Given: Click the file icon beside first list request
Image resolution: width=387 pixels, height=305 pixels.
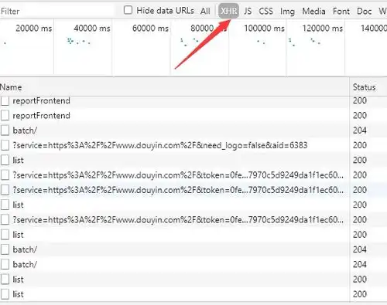Looking at the screenshot, I should click(5, 161).
